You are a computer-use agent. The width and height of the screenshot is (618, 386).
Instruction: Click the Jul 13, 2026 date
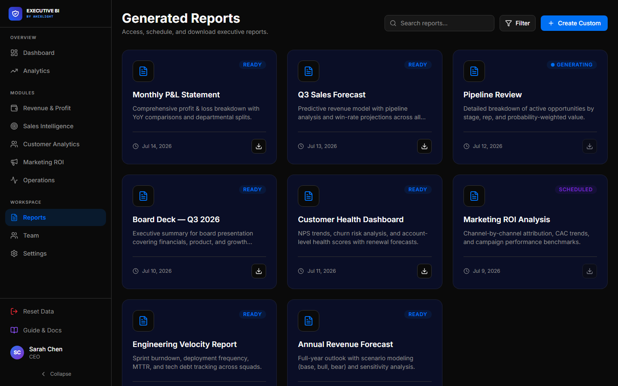coord(322,146)
